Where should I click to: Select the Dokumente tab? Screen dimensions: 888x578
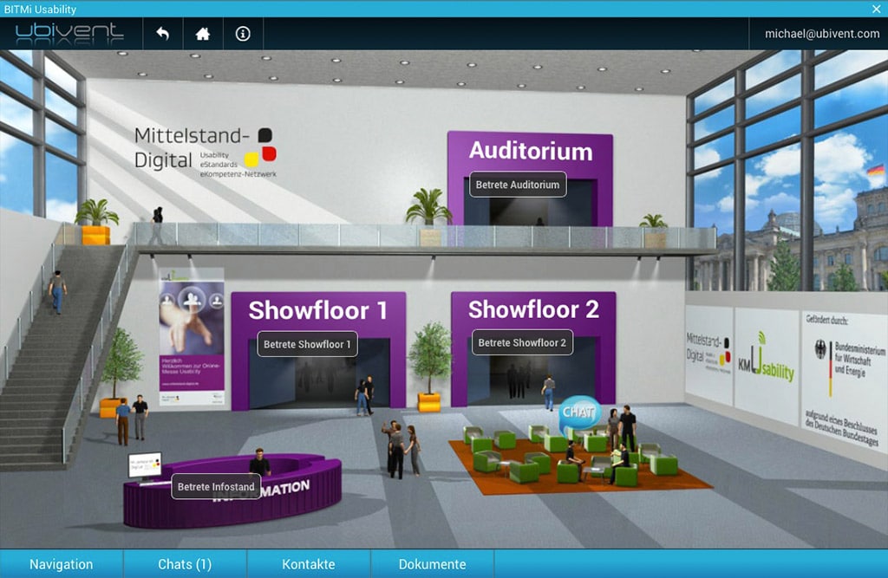432,564
